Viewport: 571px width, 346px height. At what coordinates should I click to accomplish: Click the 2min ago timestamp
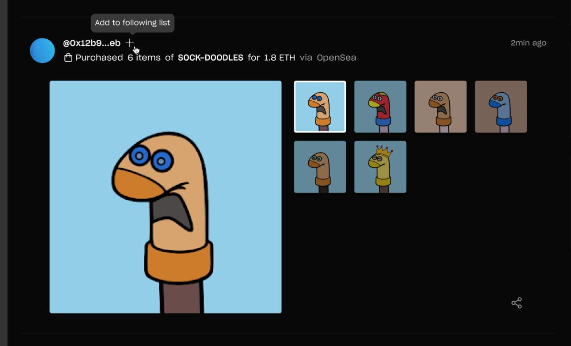(528, 43)
